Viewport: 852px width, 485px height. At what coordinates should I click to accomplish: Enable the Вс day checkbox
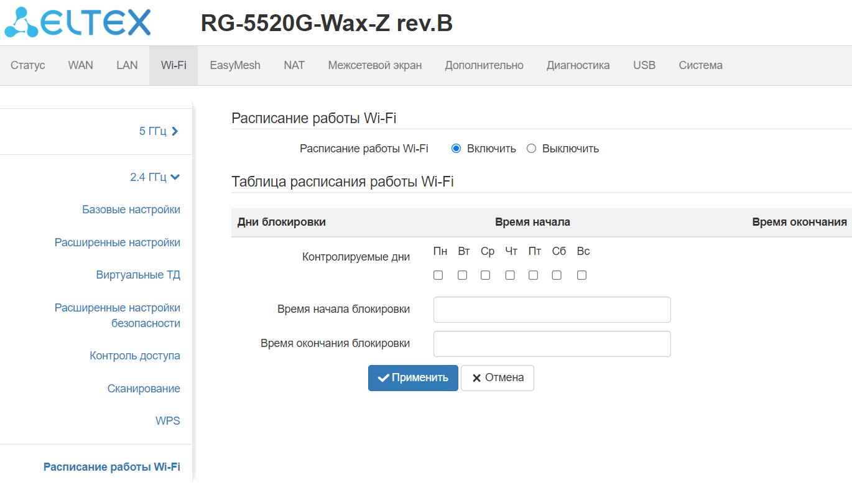pyautogui.click(x=581, y=275)
